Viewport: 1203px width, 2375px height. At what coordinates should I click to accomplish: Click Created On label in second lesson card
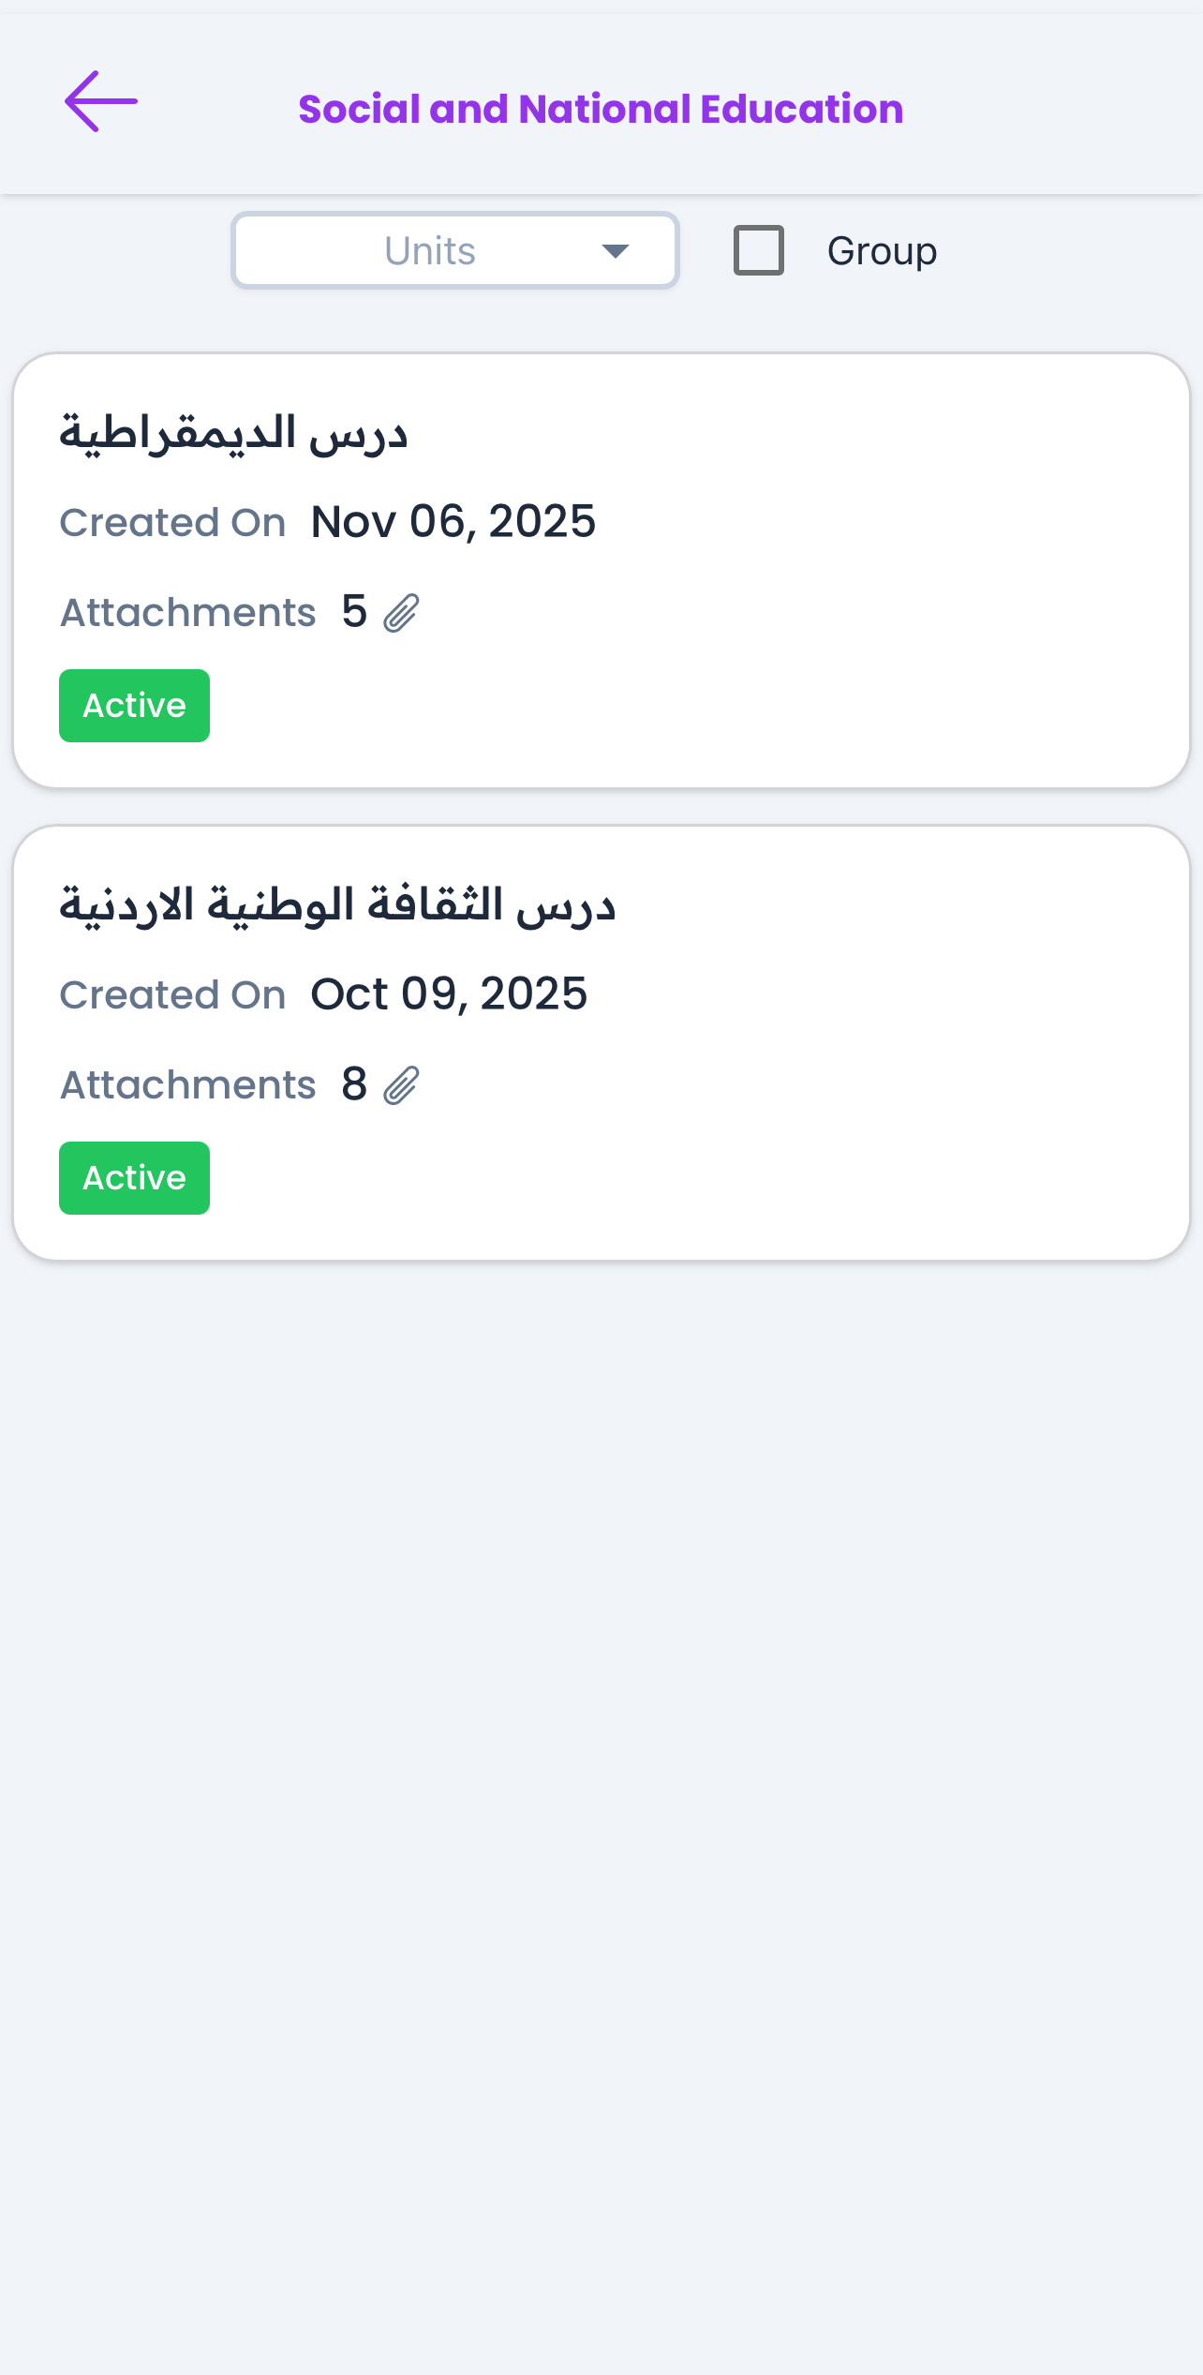(172, 995)
